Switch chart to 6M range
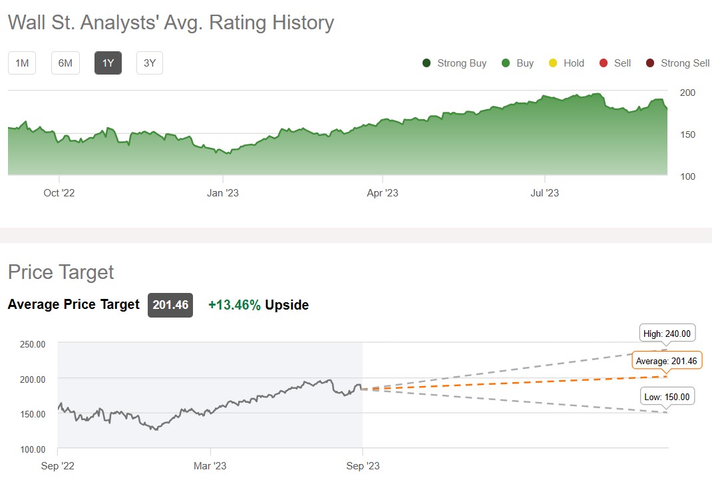 point(65,63)
